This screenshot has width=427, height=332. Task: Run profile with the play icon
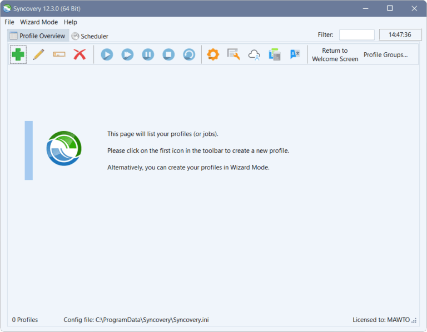tap(107, 54)
